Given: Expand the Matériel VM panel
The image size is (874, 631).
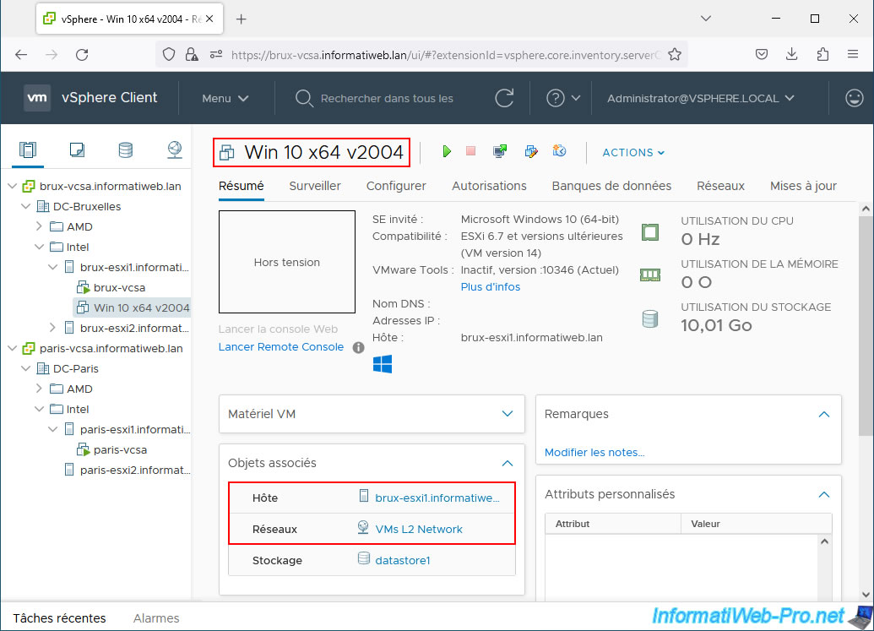Looking at the screenshot, I should click(x=508, y=414).
